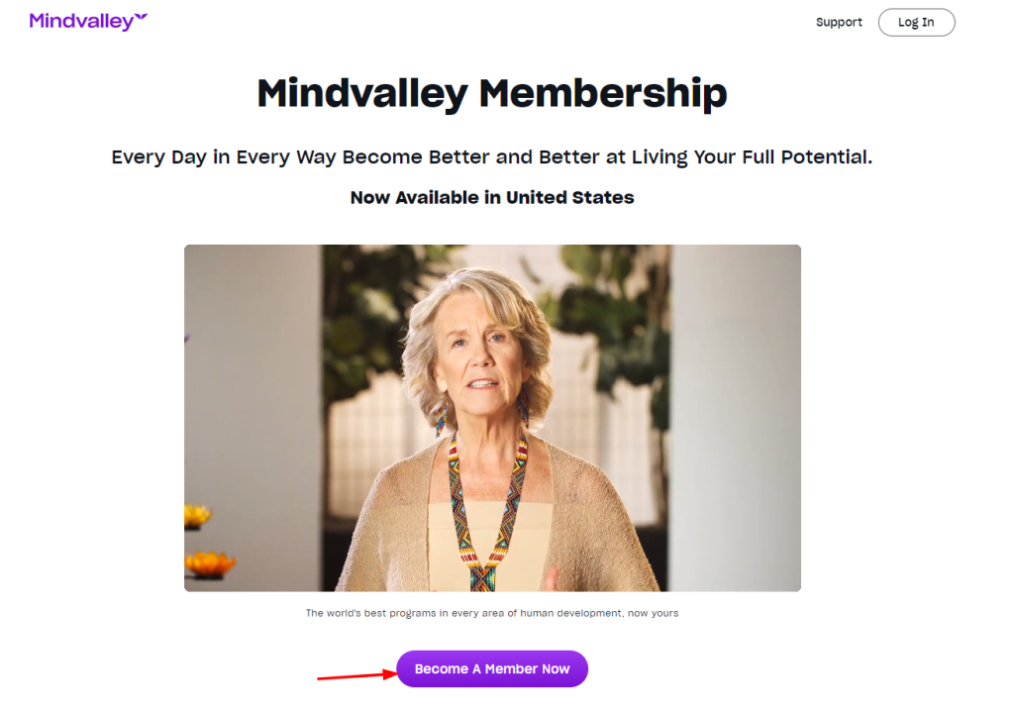Click the Log In button

(916, 22)
